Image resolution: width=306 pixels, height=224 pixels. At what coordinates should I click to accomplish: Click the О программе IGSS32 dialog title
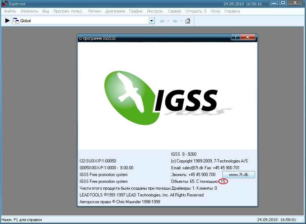[x=97, y=38]
